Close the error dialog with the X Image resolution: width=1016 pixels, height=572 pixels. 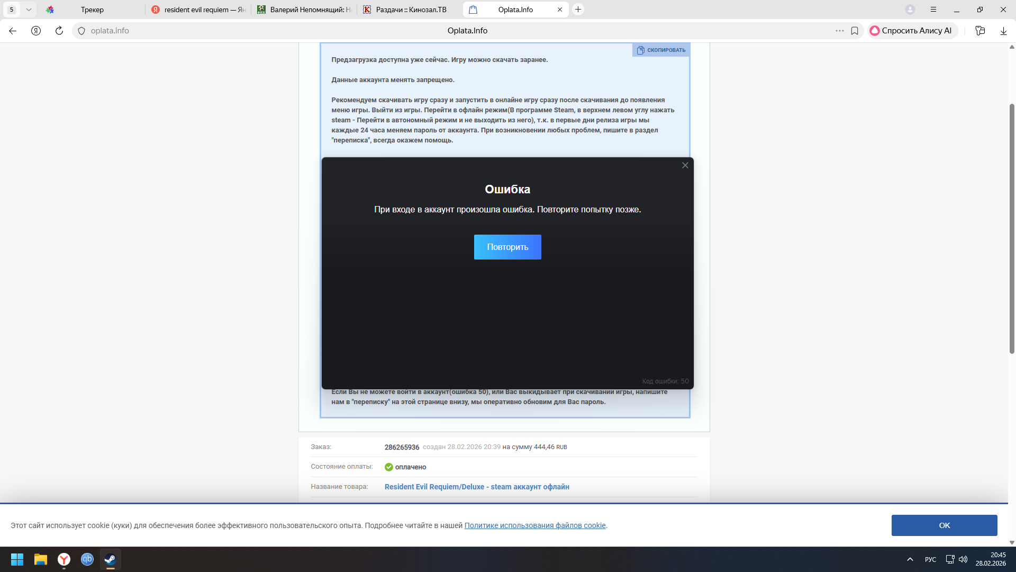pyautogui.click(x=685, y=165)
